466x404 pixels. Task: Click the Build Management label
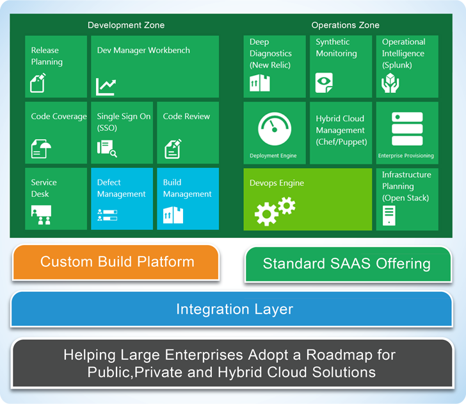[x=187, y=188]
